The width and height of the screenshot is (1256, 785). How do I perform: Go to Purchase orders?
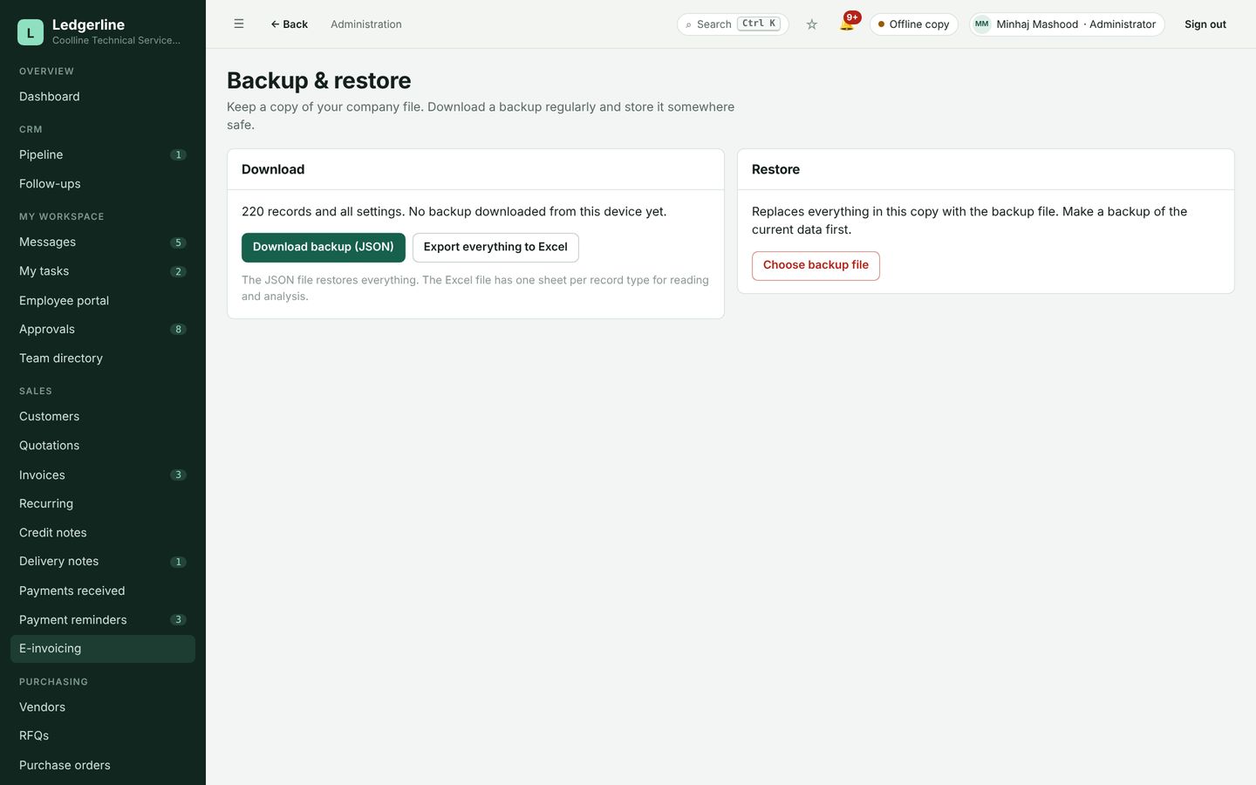tap(103, 766)
